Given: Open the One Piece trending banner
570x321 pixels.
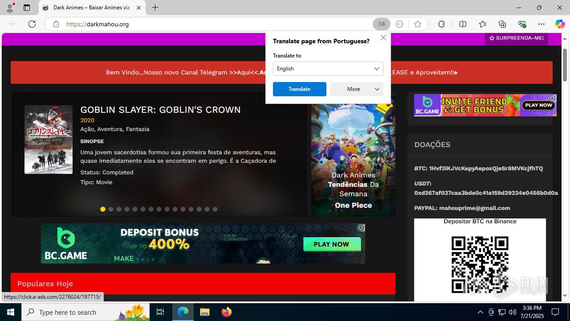Looking at the screenshot, I should 353,154.
